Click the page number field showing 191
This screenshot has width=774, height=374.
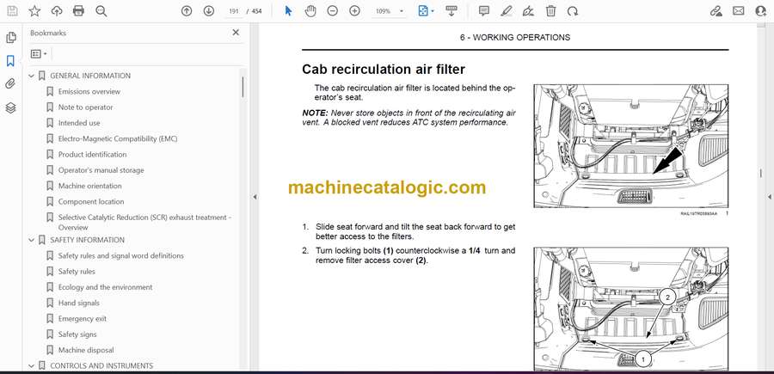tap(234, 11)
